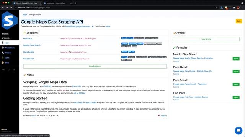Click the Longitude tag on Nearby Place Search
The height and width of the screenshot is (137, 245).
[132, 43]
